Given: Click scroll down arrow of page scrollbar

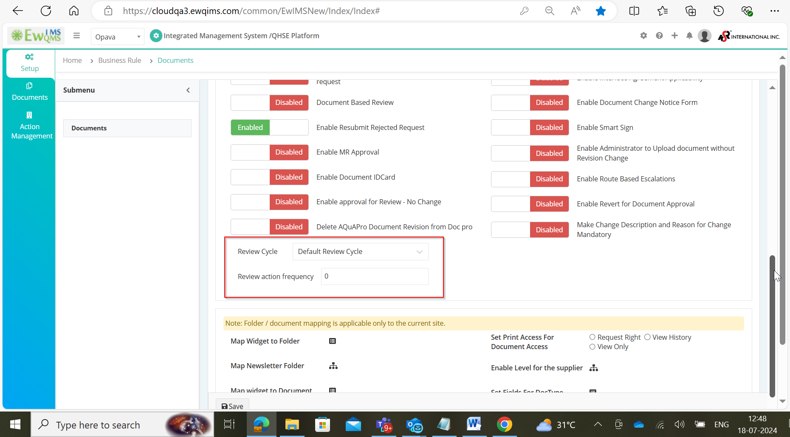Looking at the screenshot, I should click(782, 401).
